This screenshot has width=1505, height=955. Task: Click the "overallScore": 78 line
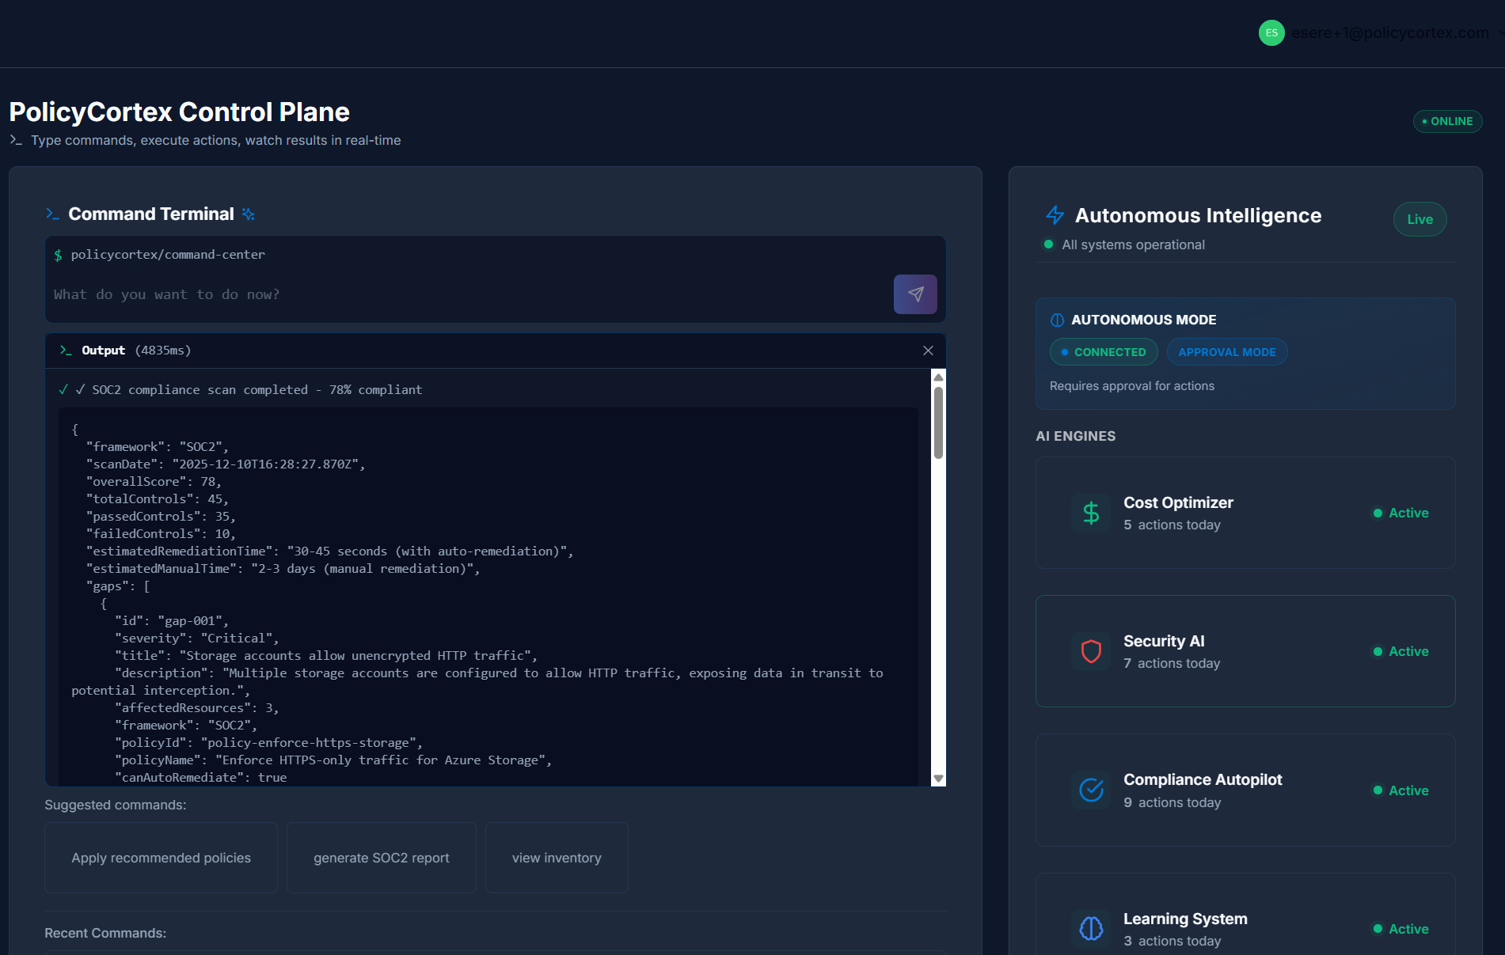coord(154,482)
